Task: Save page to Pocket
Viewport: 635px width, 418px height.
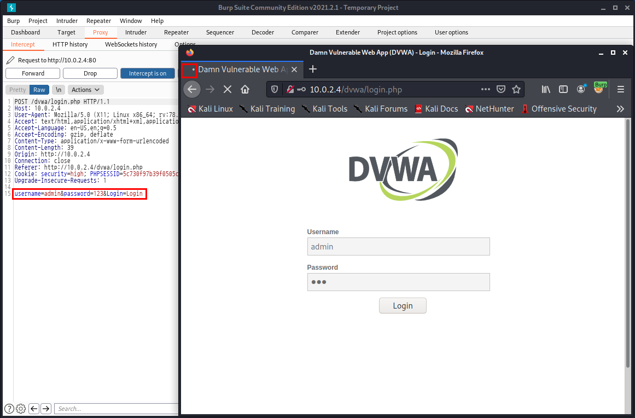Action: click(x=501, y=89)
